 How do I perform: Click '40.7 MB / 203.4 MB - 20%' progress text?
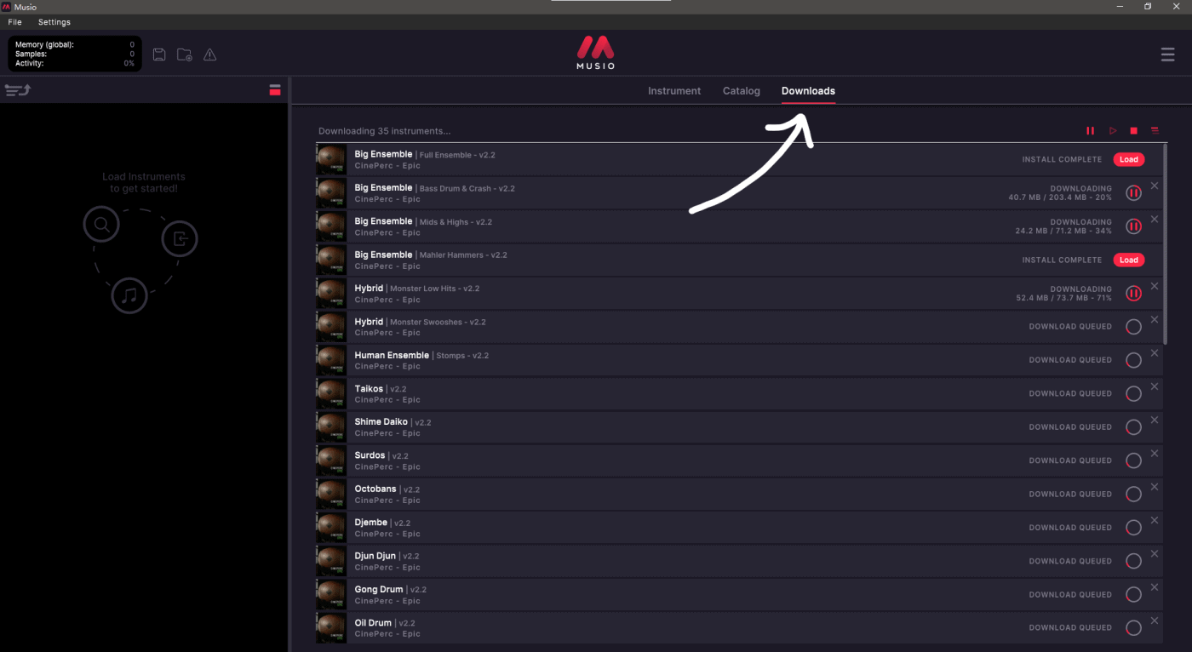[1060, 197]
